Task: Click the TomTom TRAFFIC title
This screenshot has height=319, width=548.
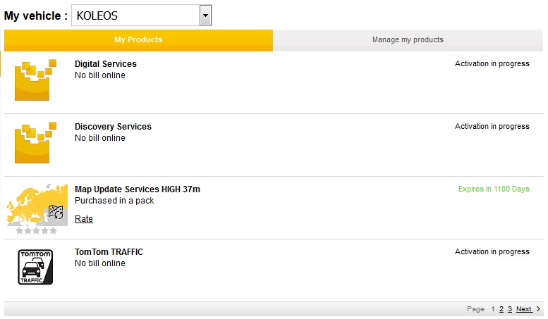Action: (x=109, y=252)
